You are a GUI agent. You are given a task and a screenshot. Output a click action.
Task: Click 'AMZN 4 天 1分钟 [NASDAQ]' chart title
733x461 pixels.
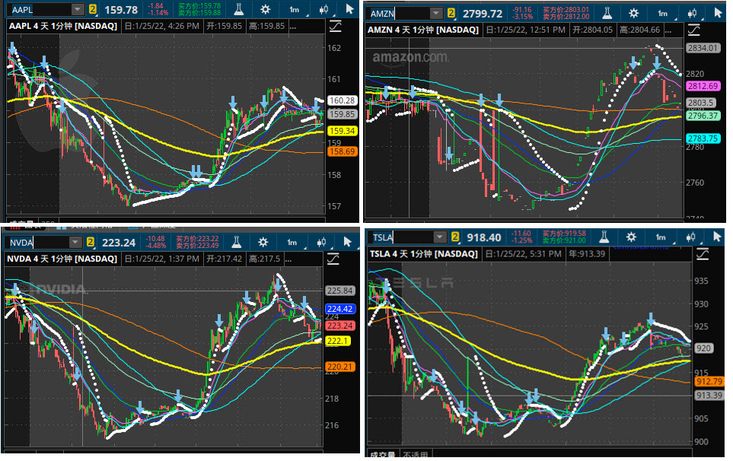pos(423,30)
